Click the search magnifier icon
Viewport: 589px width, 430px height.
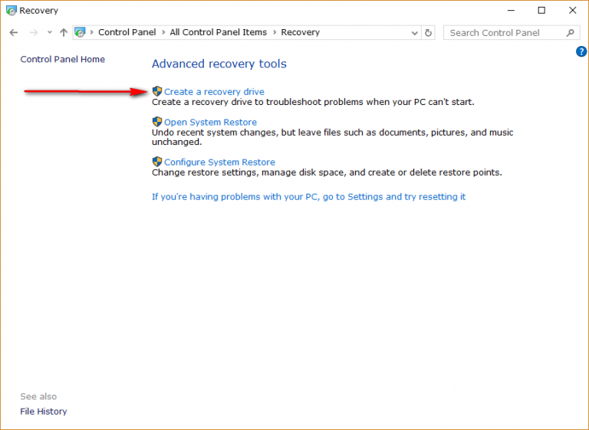571,33
